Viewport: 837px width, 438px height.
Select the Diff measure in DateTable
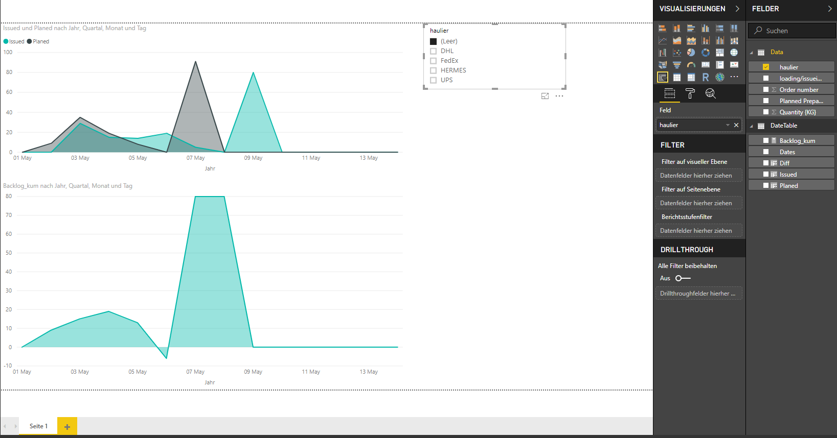[x=791, y=163]
